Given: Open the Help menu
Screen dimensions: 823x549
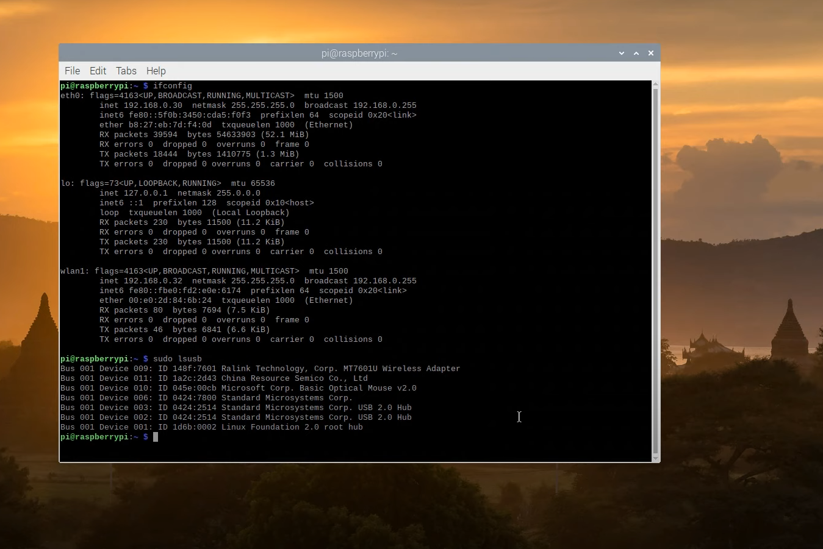Looking at the screenshot, I should (156, 71).
